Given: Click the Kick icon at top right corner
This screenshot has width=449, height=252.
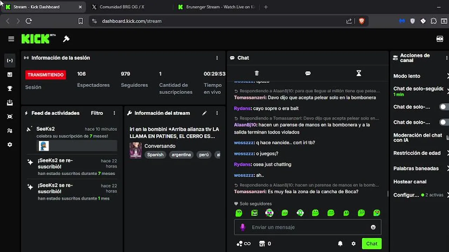Looking at the screenshot, I should pos(440,39).
